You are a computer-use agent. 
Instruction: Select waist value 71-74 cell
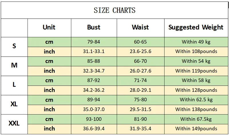click(x=140, y=80)
